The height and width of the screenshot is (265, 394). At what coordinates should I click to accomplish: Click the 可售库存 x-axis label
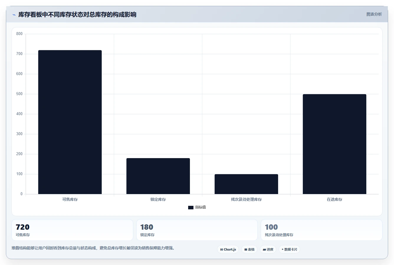(70, 199)
